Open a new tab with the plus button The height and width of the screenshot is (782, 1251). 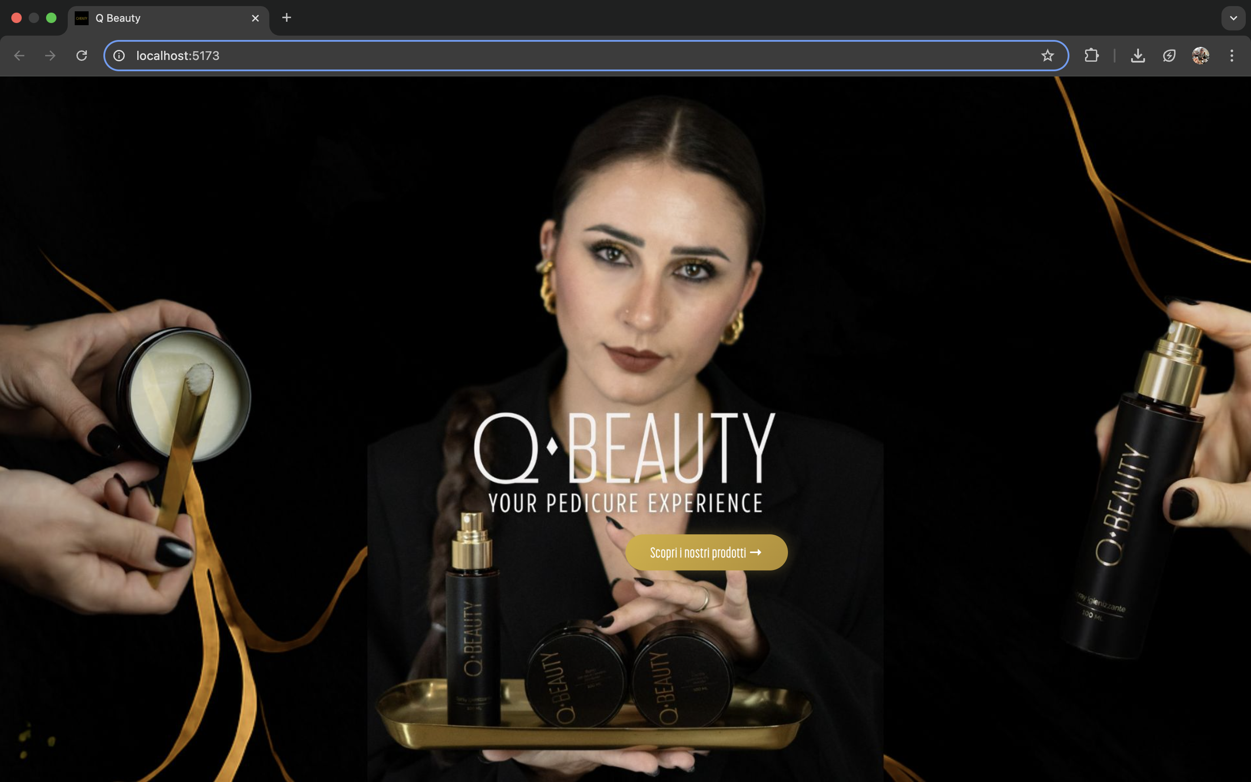pyautogui.click(x=286, y=18)
